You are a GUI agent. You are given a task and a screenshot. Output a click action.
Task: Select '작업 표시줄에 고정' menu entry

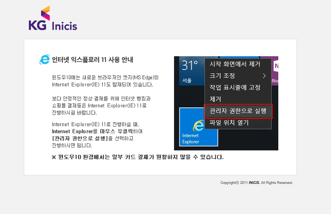pyautogui.click(x=235, y=87)
